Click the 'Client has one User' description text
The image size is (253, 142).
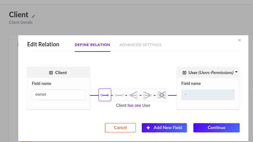133,105
